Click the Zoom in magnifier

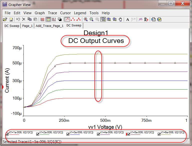coord(86,19)
